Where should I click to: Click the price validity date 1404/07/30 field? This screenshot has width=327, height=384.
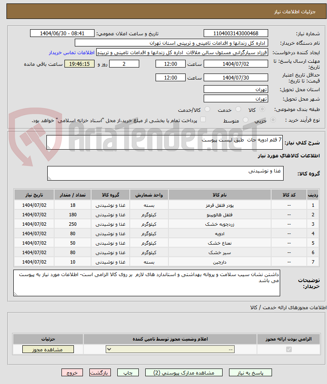[236, 78]
